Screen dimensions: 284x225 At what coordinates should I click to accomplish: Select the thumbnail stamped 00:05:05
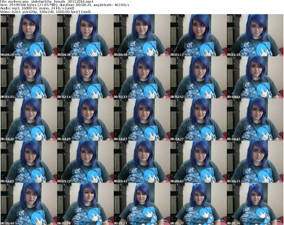pos(29,162)
